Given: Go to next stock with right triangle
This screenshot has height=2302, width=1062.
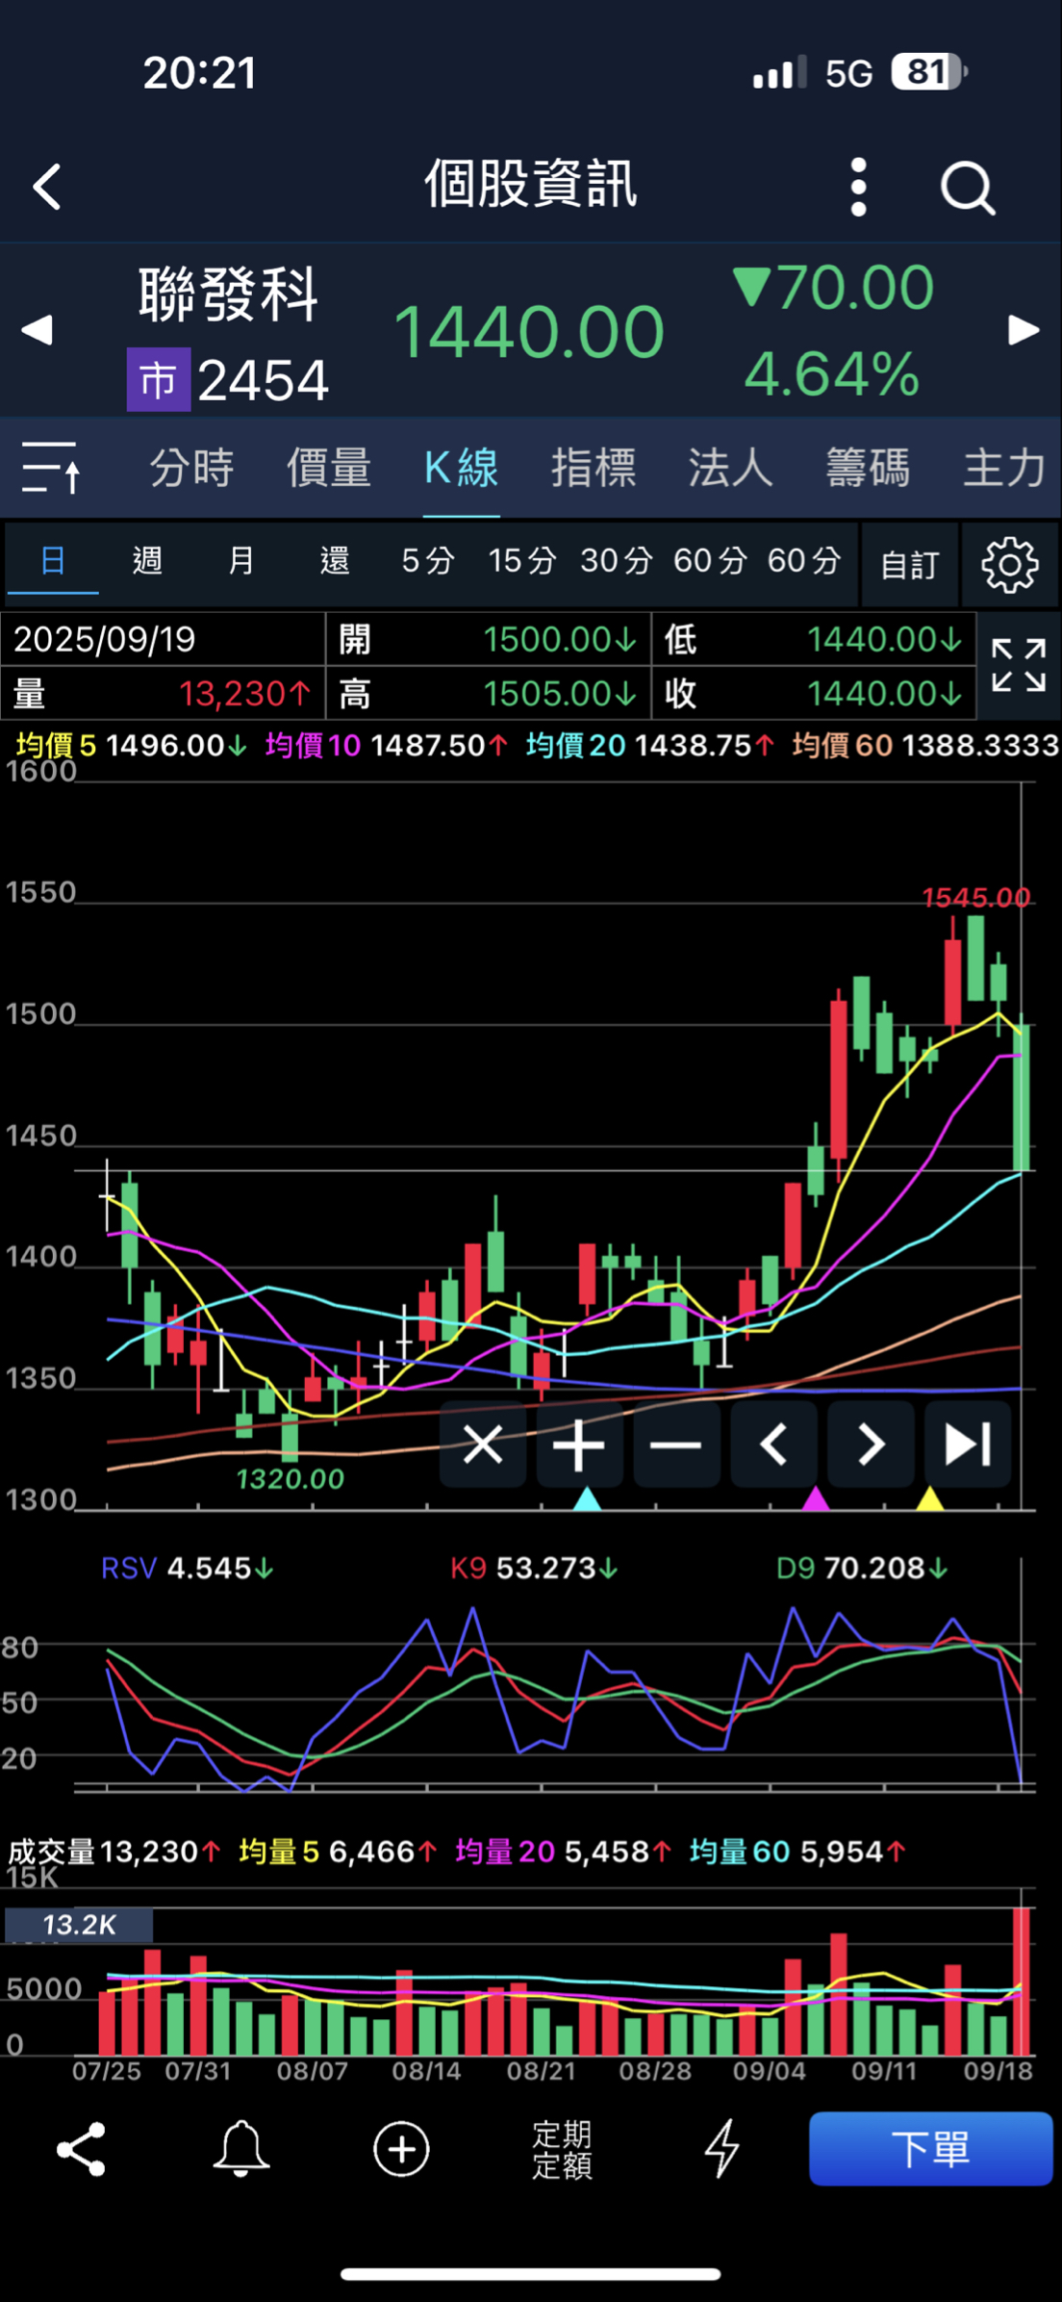Looking at the screenshot, I should pyautogui.click(x=1024, y=330).
